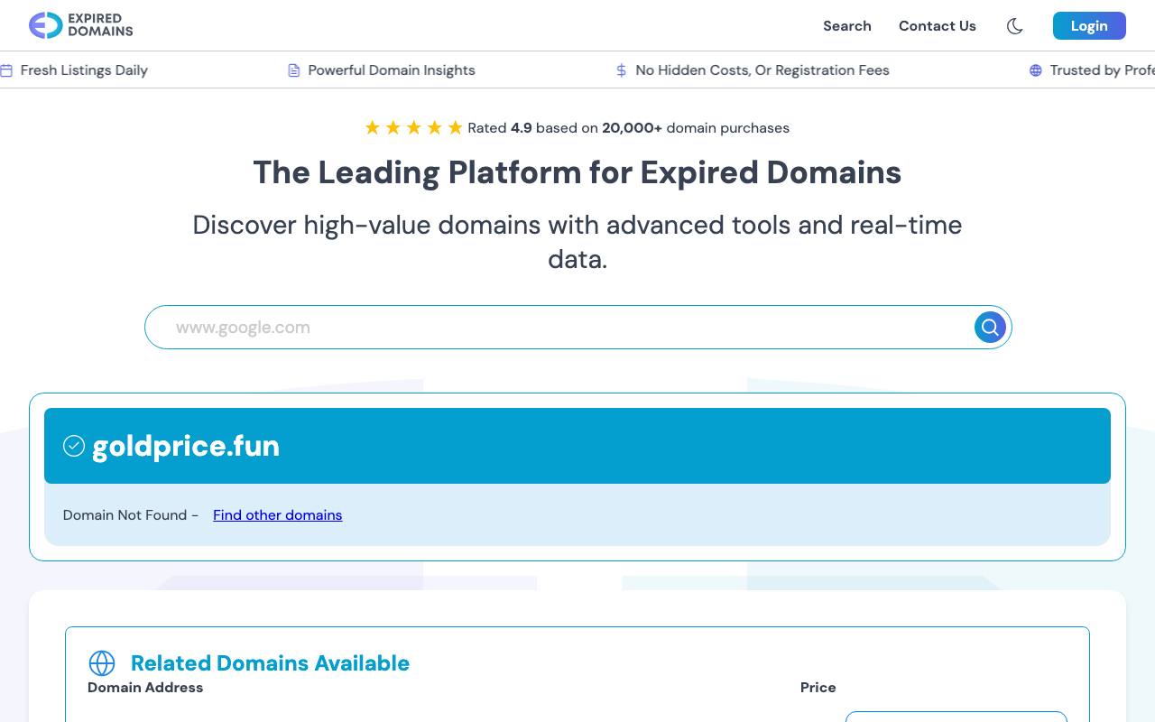Image resolution: width=1155 pixels, height=722 pixels.
Task: Follow the Find other domains link
Action: click(278, 515)
